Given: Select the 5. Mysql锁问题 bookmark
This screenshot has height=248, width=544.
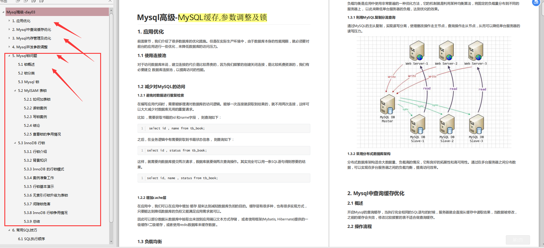Looking at the screenshot, I should coord(24,56).
